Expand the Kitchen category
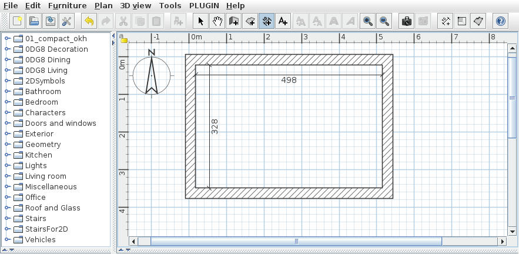 point(7,155)
